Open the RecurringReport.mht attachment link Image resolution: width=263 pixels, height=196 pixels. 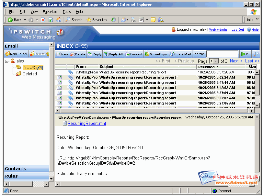click(86, 123)
